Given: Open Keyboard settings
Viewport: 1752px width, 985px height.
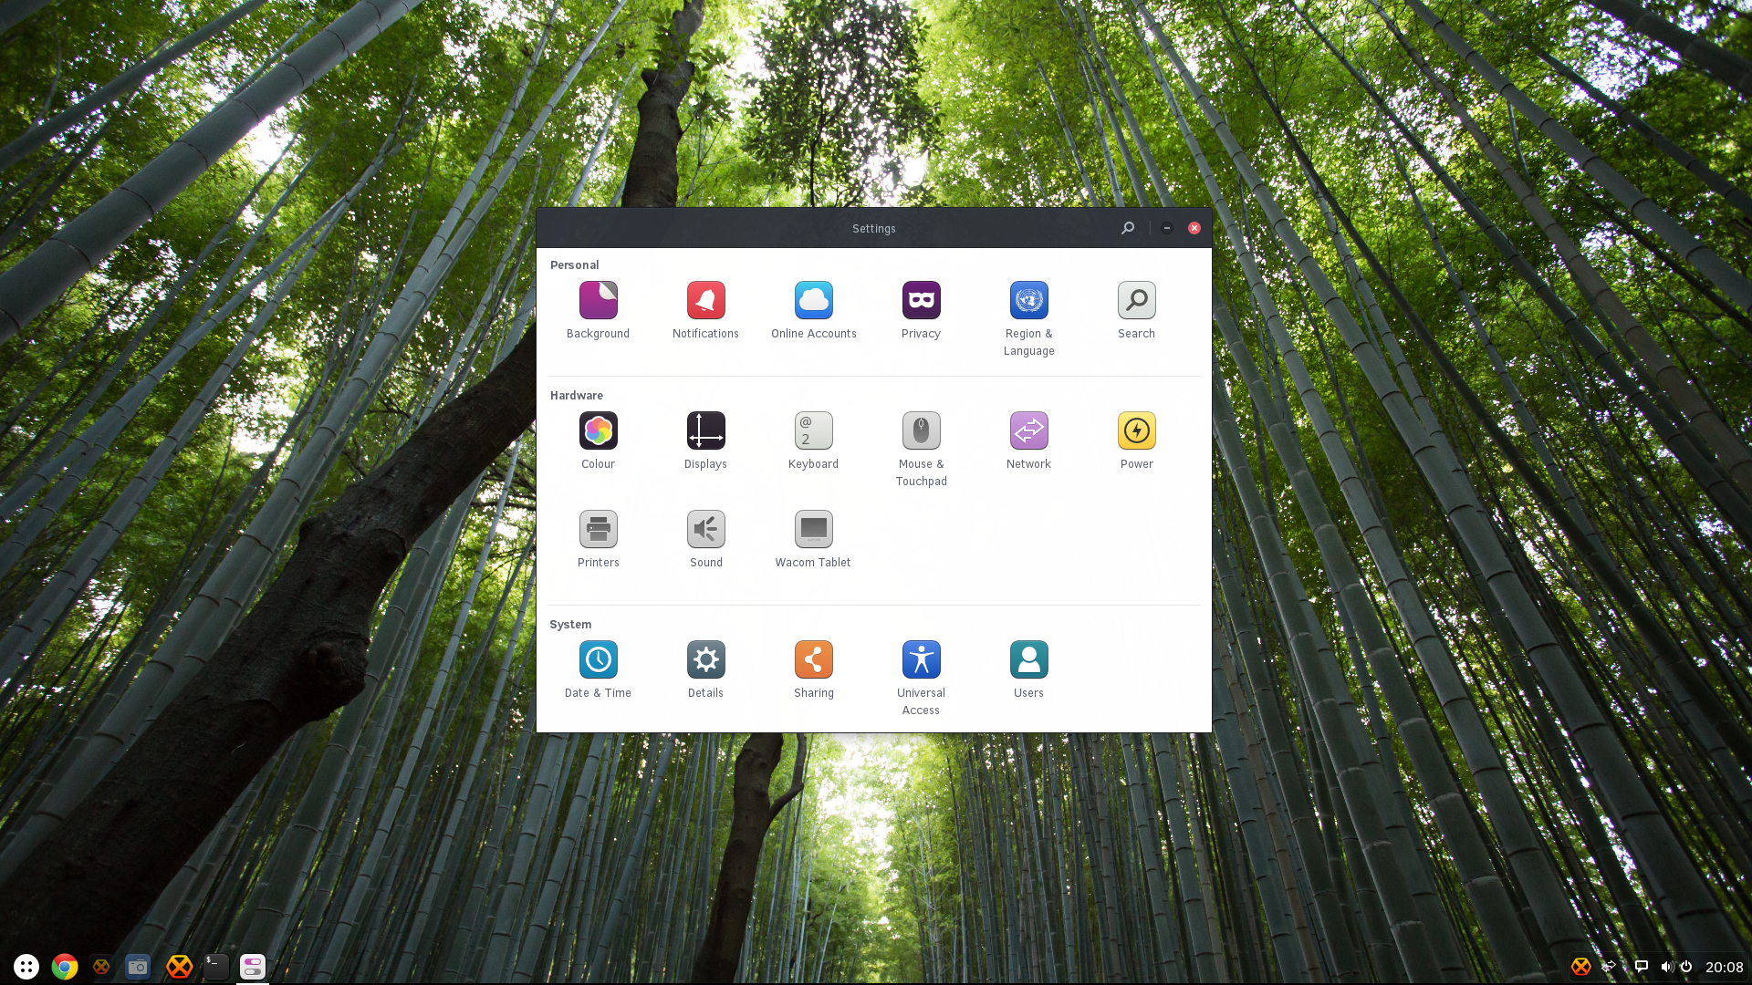Looking at the screenshot, I should point(814,430).
